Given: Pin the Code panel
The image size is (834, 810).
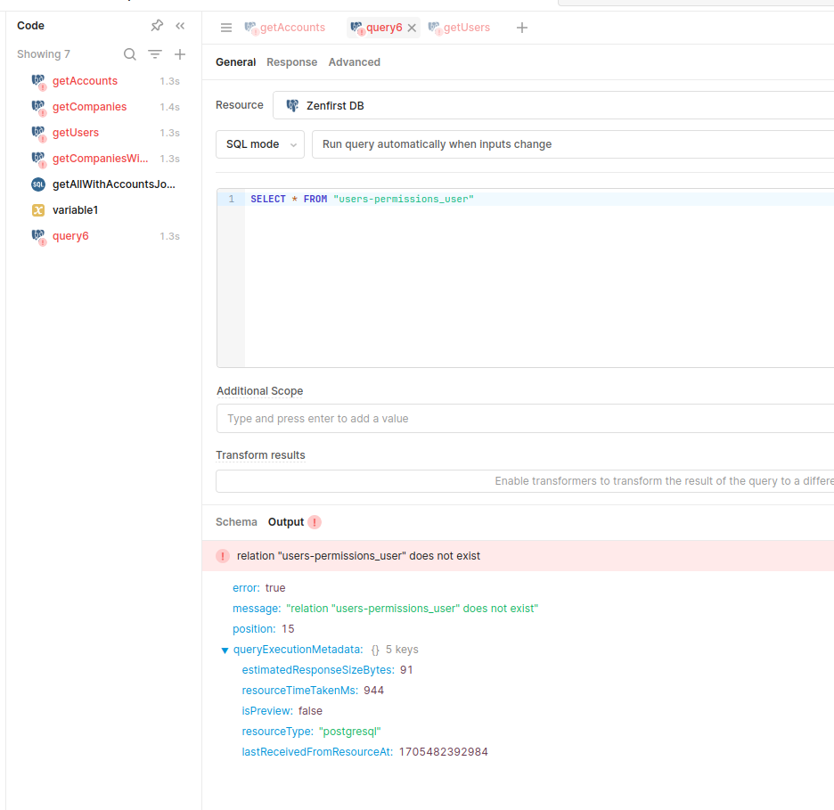Looking at the screenshot, I should tap(157, 26).
